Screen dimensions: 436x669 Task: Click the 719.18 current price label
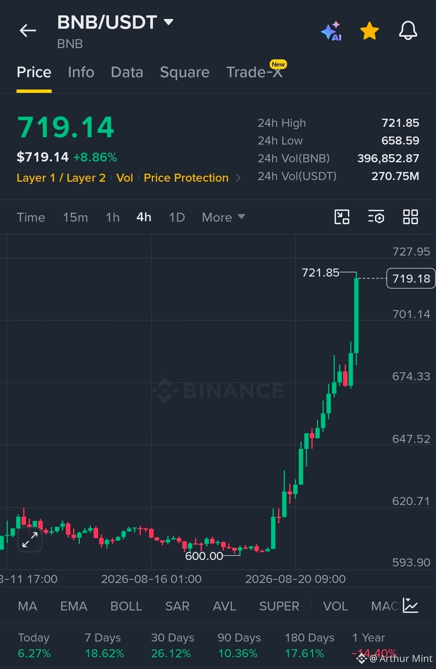[x=411, y=278]
